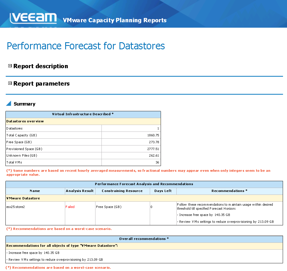
Task: Click the Recommendations column header
Action: pos(230,191)
